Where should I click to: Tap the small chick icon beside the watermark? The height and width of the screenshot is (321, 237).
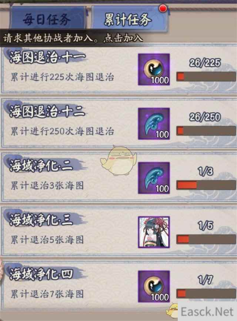tap(172, 311)
